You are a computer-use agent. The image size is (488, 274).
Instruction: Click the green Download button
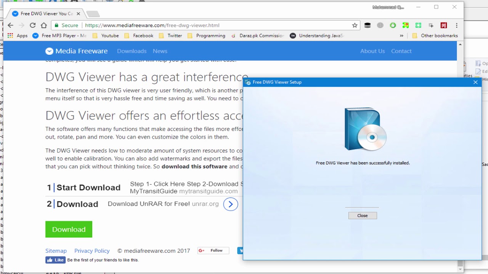click(x=69, y=229)
